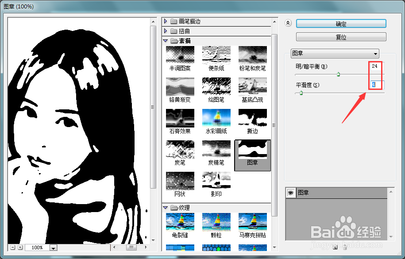Click the filter list scrollbar down arrow

tap(274, 247)
